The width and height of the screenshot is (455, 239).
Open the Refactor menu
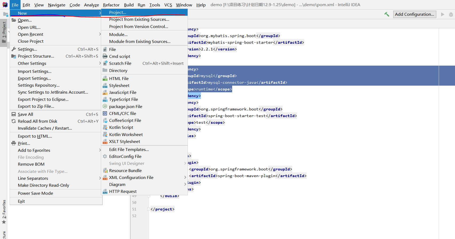pos(111,5)
